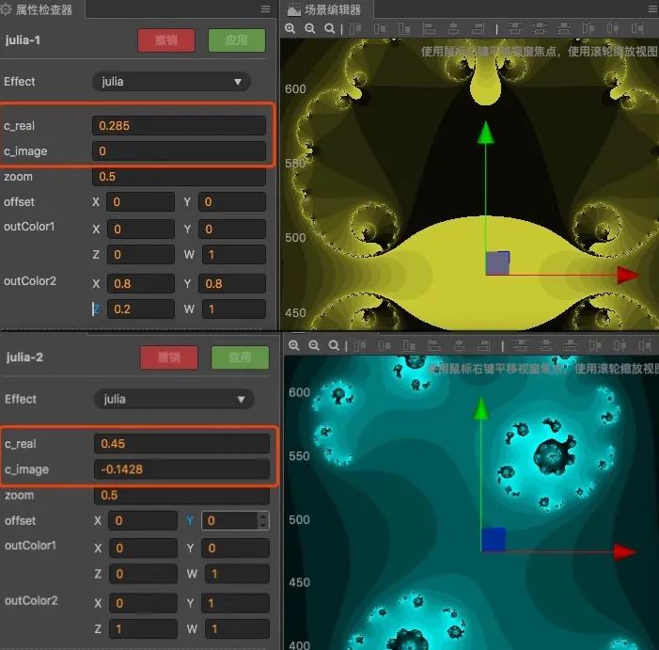Distribute bottom edges icon in yellow scene toolbar
This screenshot has height=650, width=659.
[564, 28]
